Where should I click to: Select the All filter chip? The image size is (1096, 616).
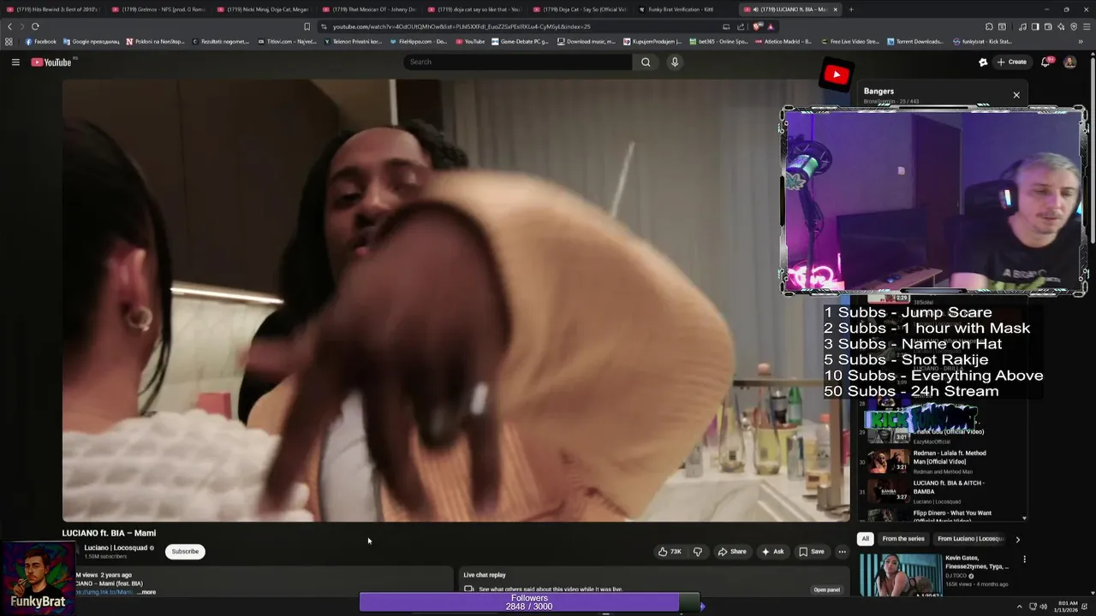tap(866, 539)
